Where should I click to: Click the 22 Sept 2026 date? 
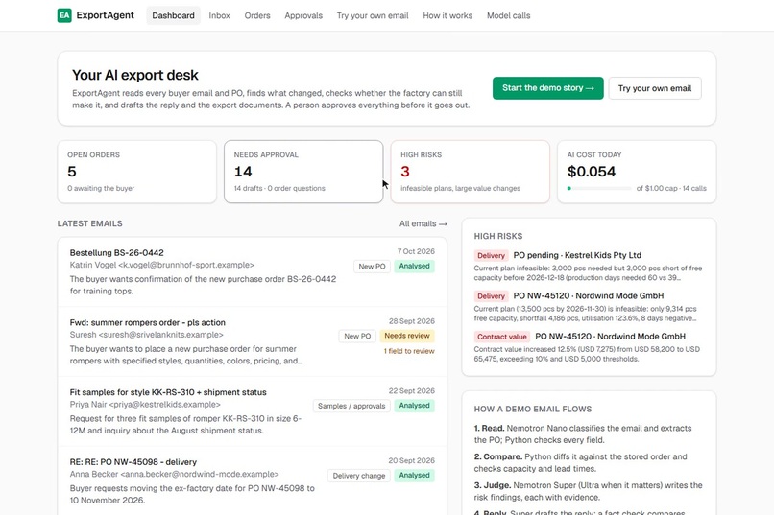pyautogui.click(x=412, y=391)
